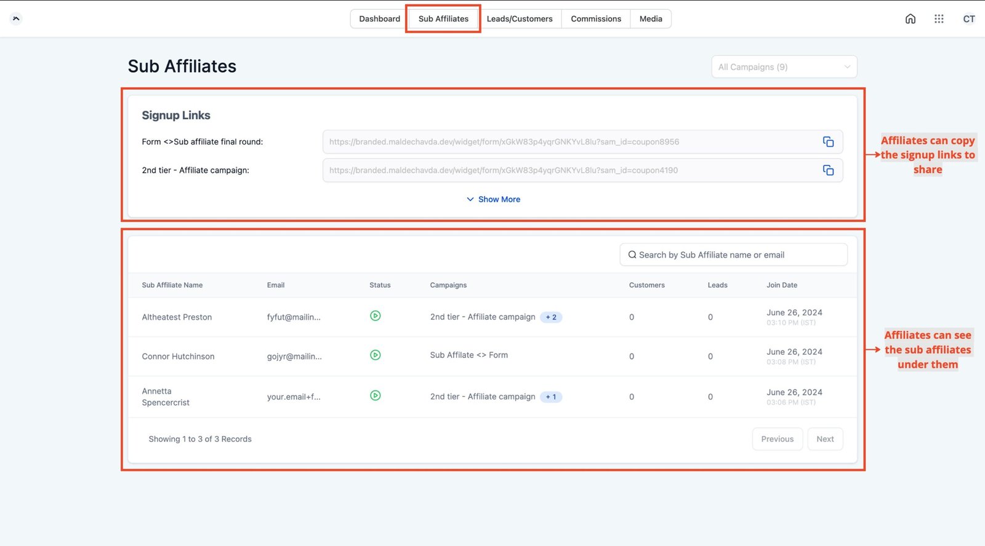Copy the Form Sub affiliate final round link
This screenshot has height=546, width=985.
pyautogui.click(x=828, y=142)
